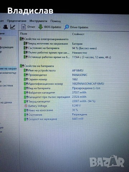
Task: Click the value 94 % (Високо ниво)
Action: 85,48
